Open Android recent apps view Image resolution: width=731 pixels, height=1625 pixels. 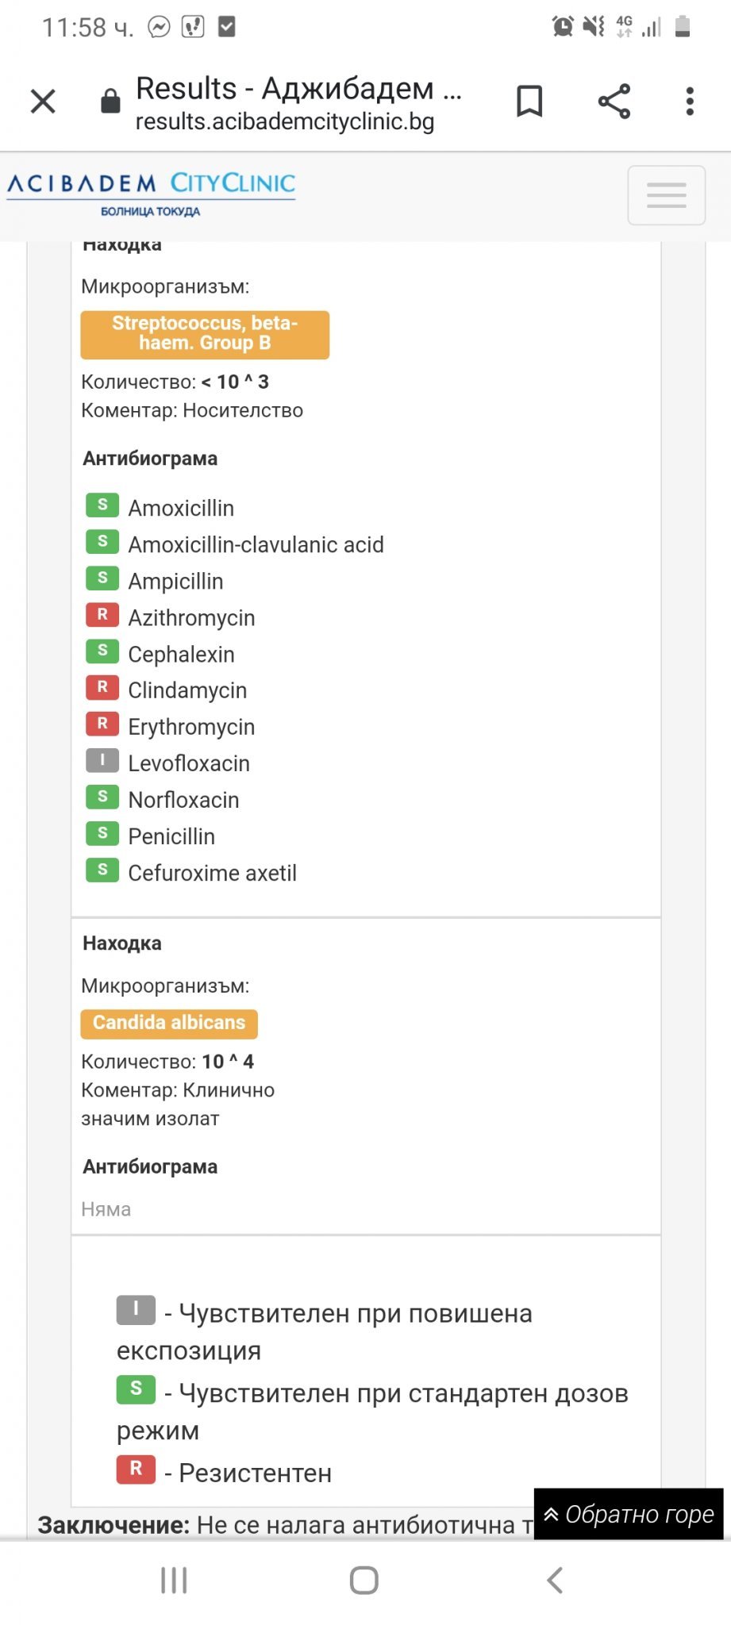[174, 1580]
